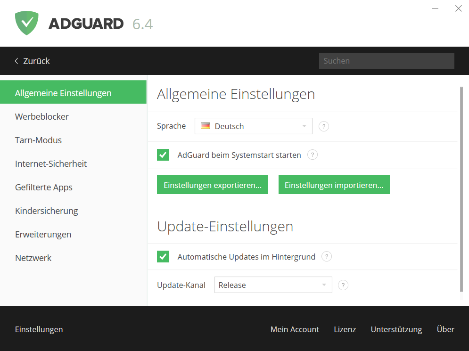Click the Lizenz footer link
This screenshot has width=469, height=351.
345,329
